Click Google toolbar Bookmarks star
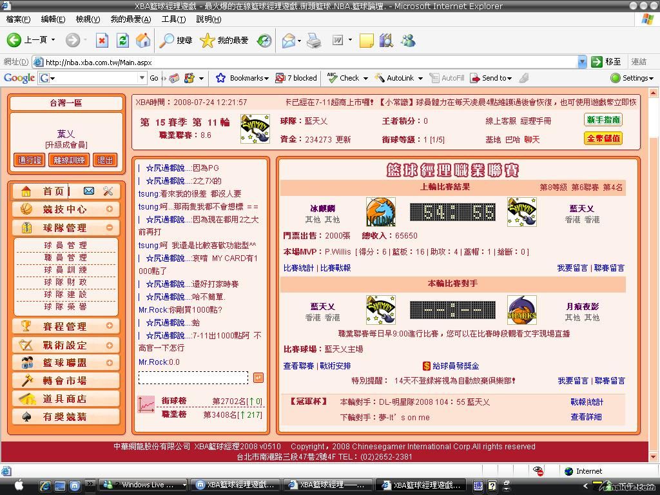This screenshot has width=660, height=495. coord(220,78)
